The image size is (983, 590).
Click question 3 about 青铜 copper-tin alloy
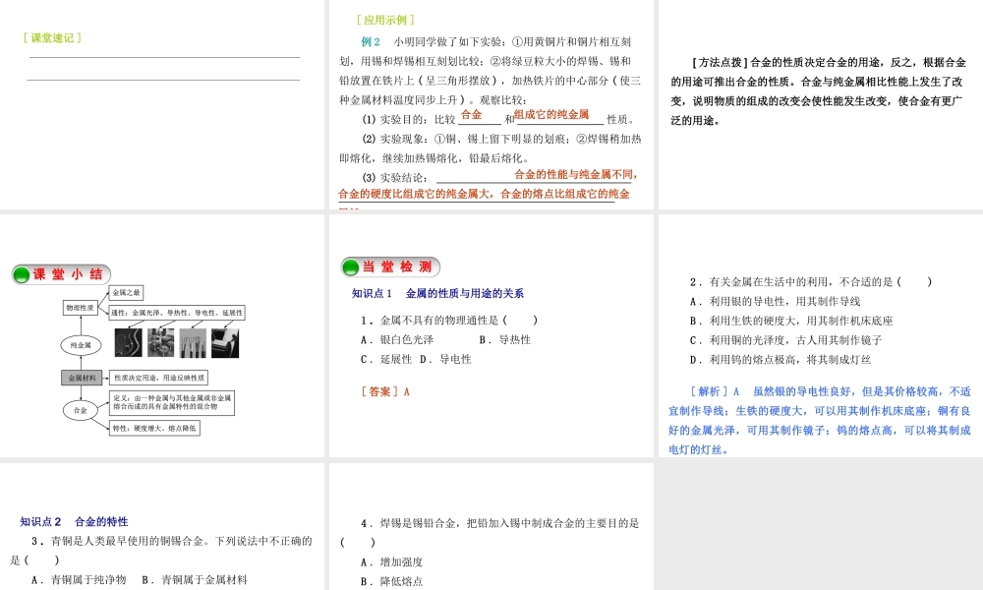click(x=161, y=551)
